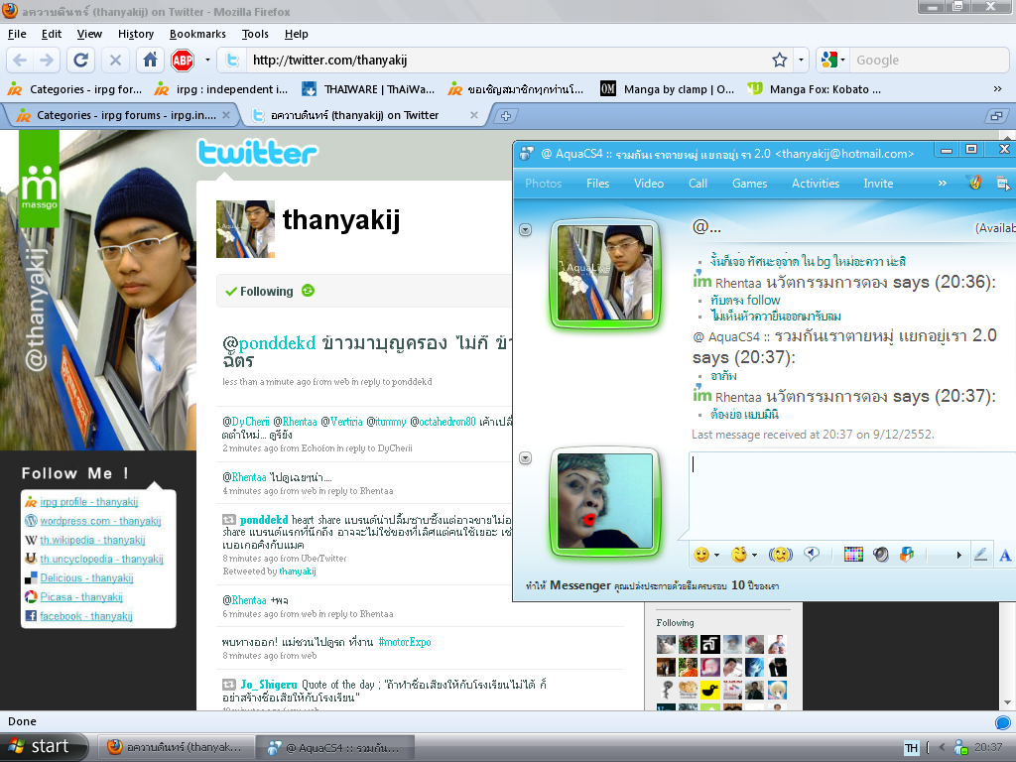Click the Messenger message input box
The height and width of the screenshot is (762, 1016).
[851, 494]
